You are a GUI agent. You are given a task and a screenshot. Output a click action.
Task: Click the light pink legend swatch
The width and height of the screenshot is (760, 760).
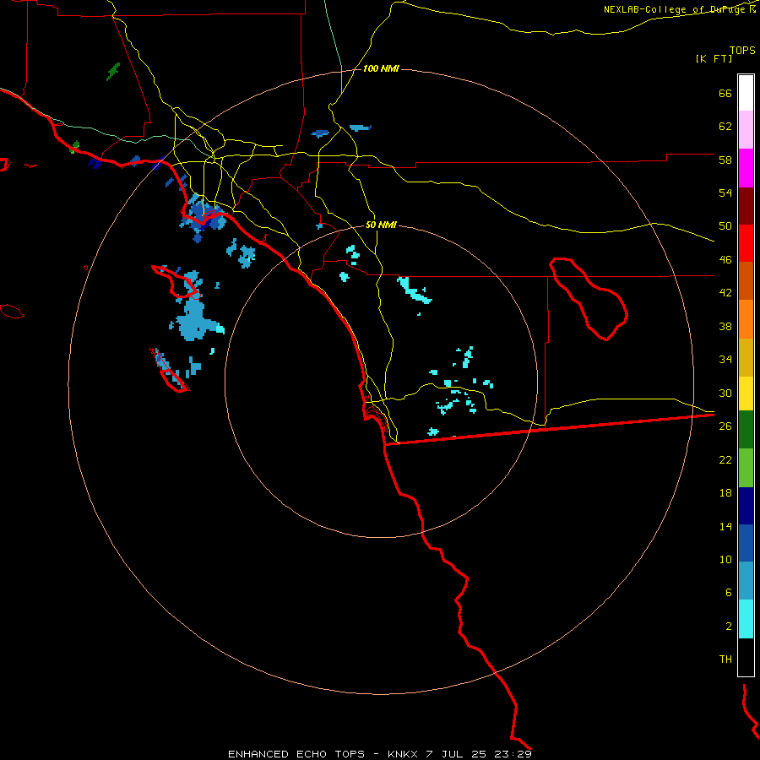coord(746,129)
